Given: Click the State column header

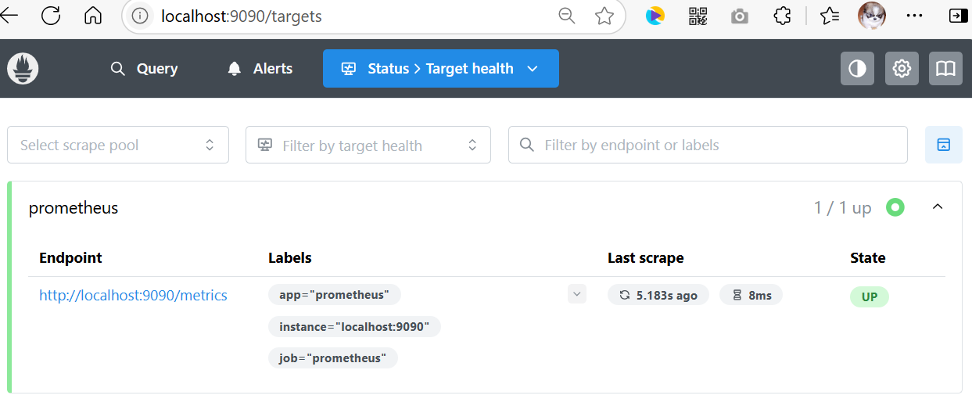Looking at the screenshot, I should (x=868, y=257).
